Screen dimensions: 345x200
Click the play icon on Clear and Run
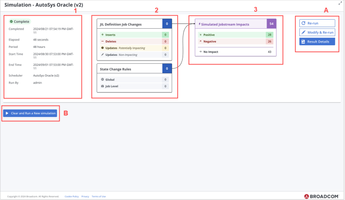coord(7,113)
